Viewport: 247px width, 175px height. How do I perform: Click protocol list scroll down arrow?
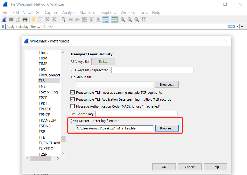(63, 153)
